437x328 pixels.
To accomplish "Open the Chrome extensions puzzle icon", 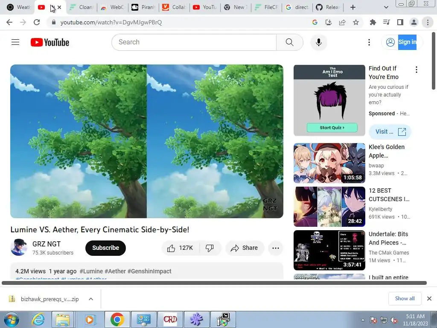I will click(x=373, y=22).
